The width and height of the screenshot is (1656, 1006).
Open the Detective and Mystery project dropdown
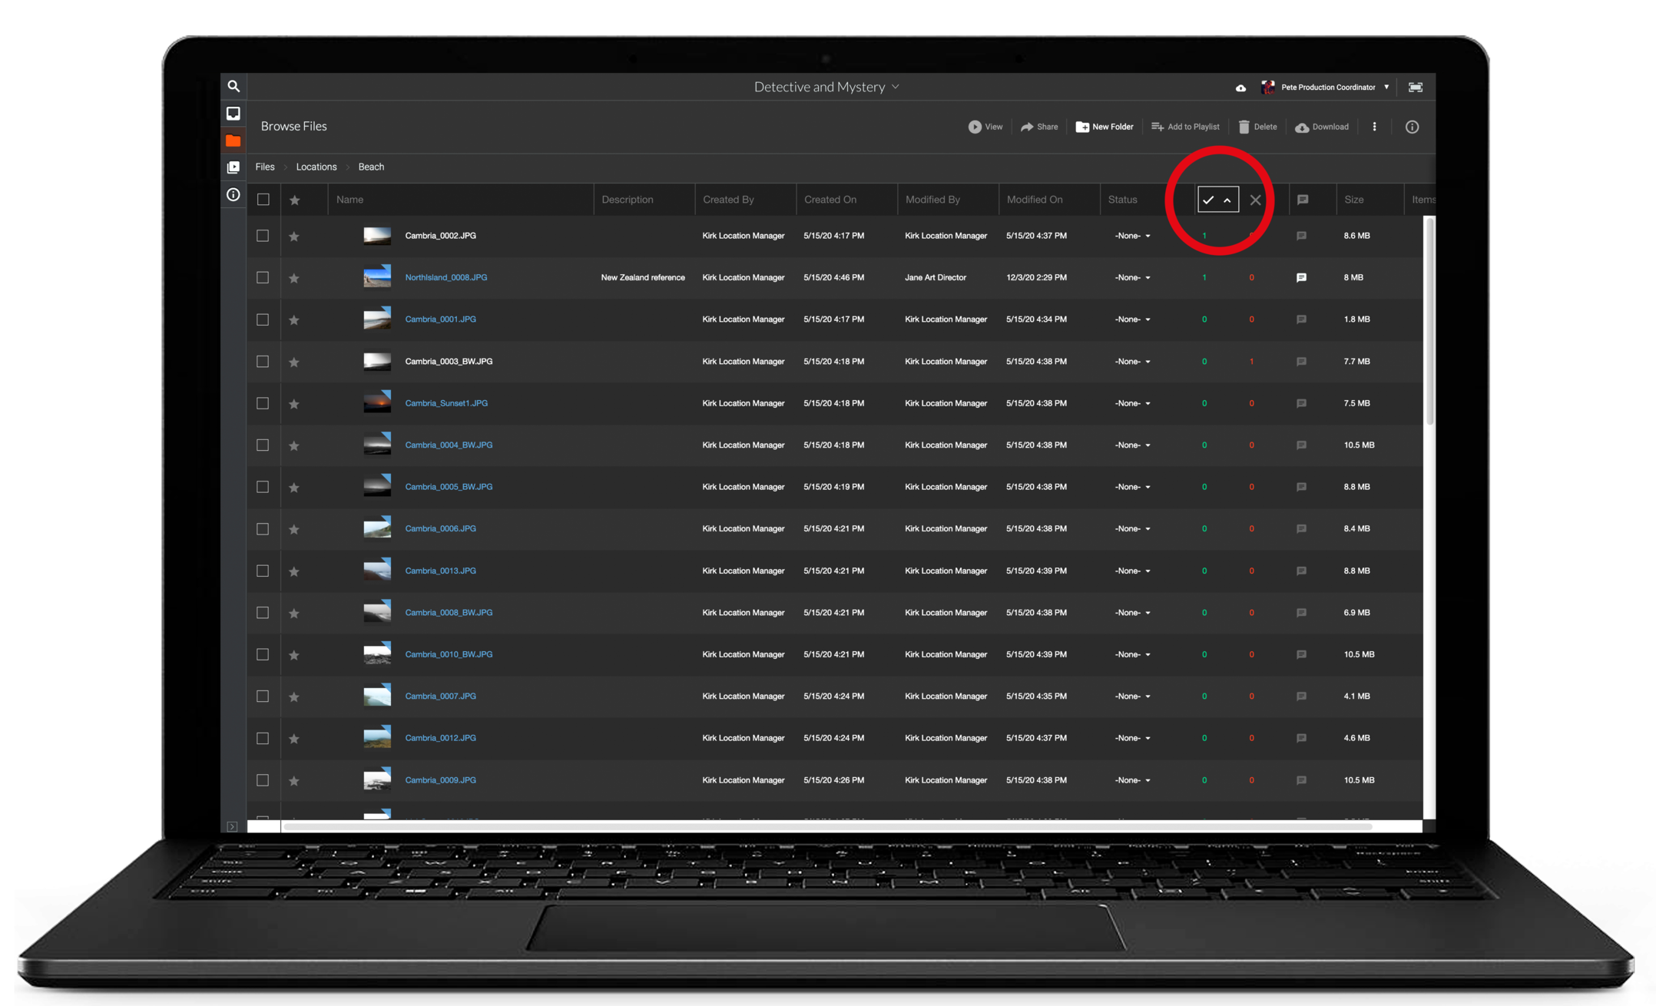[826, 87]
